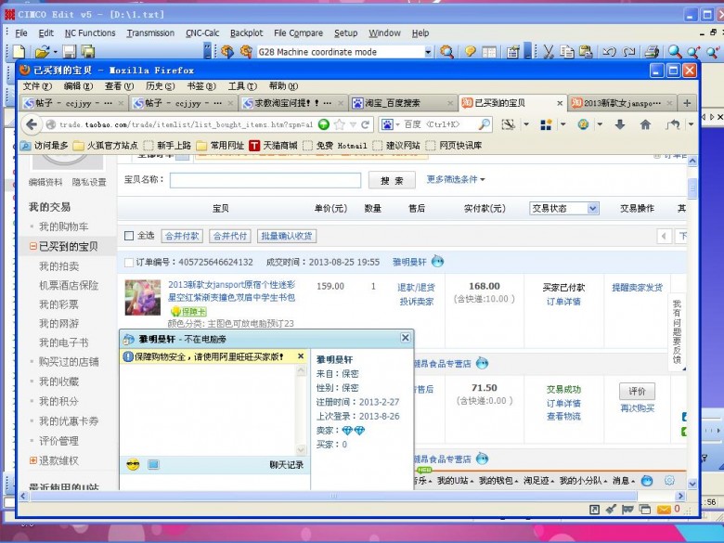Click 再次购买 link
The width and height of the screenshot is (724, 543).
click(x=637, y=408)
